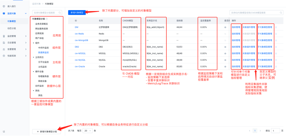This screenshot has height=136, width=286.
Task: Open 动态分组 in the sidebar menu
Action: coord(12,28)
